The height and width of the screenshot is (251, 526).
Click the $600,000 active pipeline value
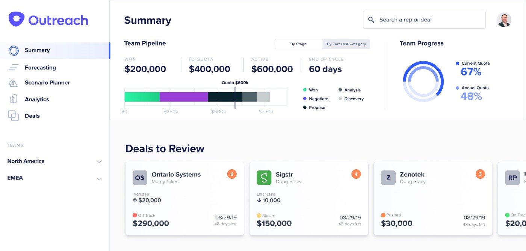[272, 69]
